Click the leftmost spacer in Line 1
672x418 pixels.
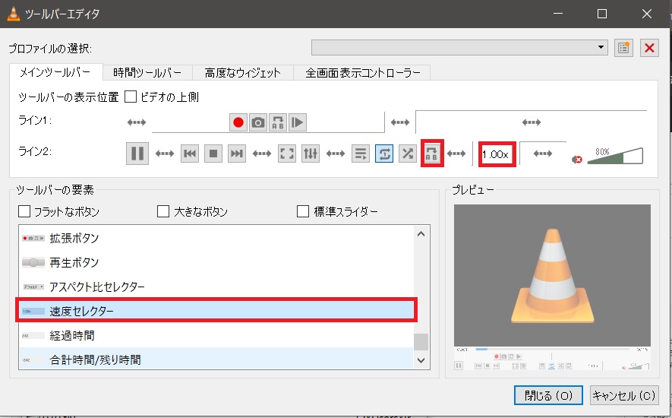pyautogui.click(x=137, y=122)
